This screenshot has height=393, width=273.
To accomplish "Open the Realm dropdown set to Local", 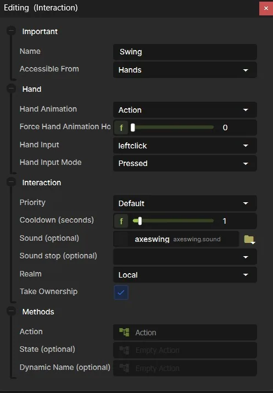I will coord(185,275).
